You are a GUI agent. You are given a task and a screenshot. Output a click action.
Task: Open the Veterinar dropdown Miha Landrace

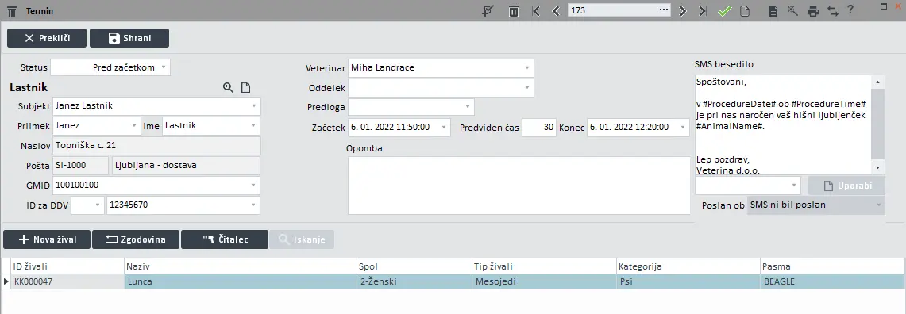click(x=527, y=68)
